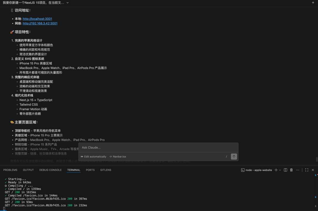Image resolution: width=318 pixels, height=211 pixels.
Task: Switch to the GITLENS tab
Action: (106, 170)
